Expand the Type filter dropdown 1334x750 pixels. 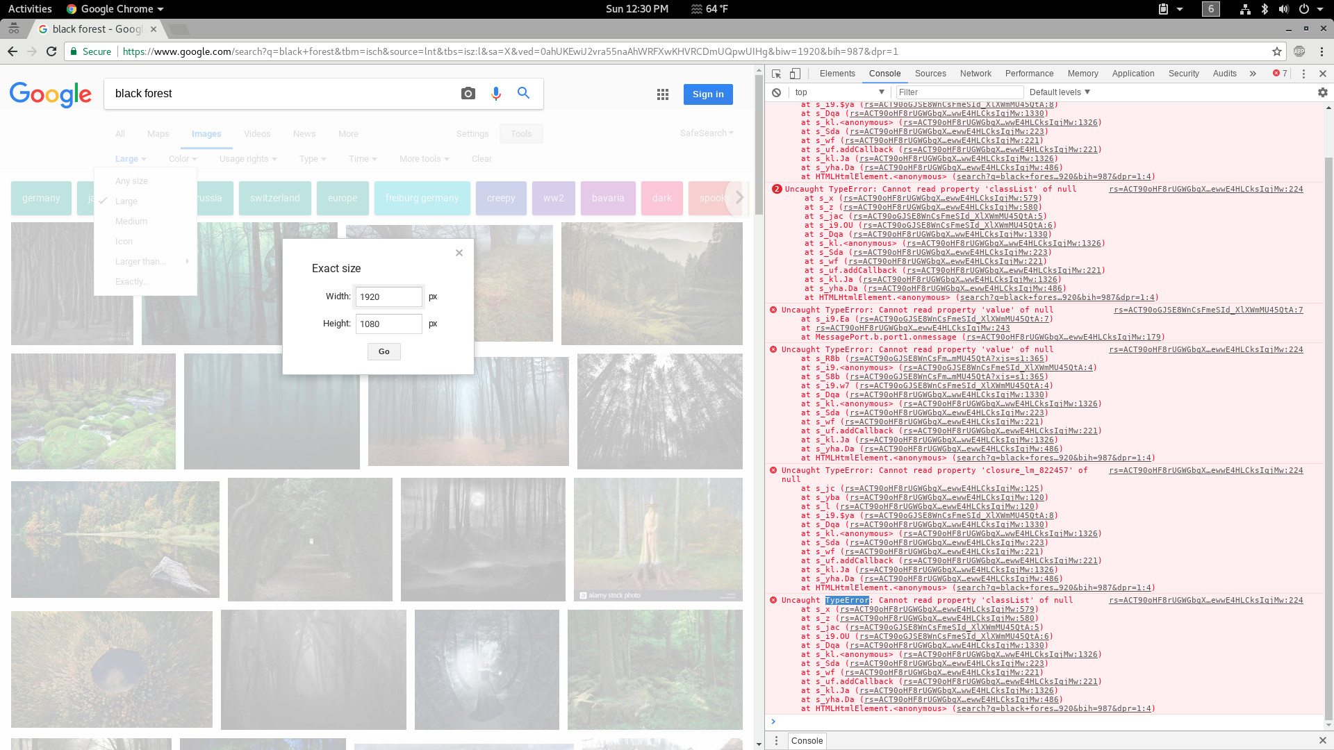coord(313,159)
